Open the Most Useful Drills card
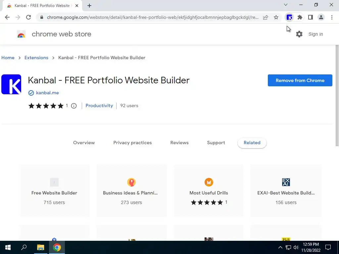The width and height of the screenshot is (339, 254). (x=209, y=191)
